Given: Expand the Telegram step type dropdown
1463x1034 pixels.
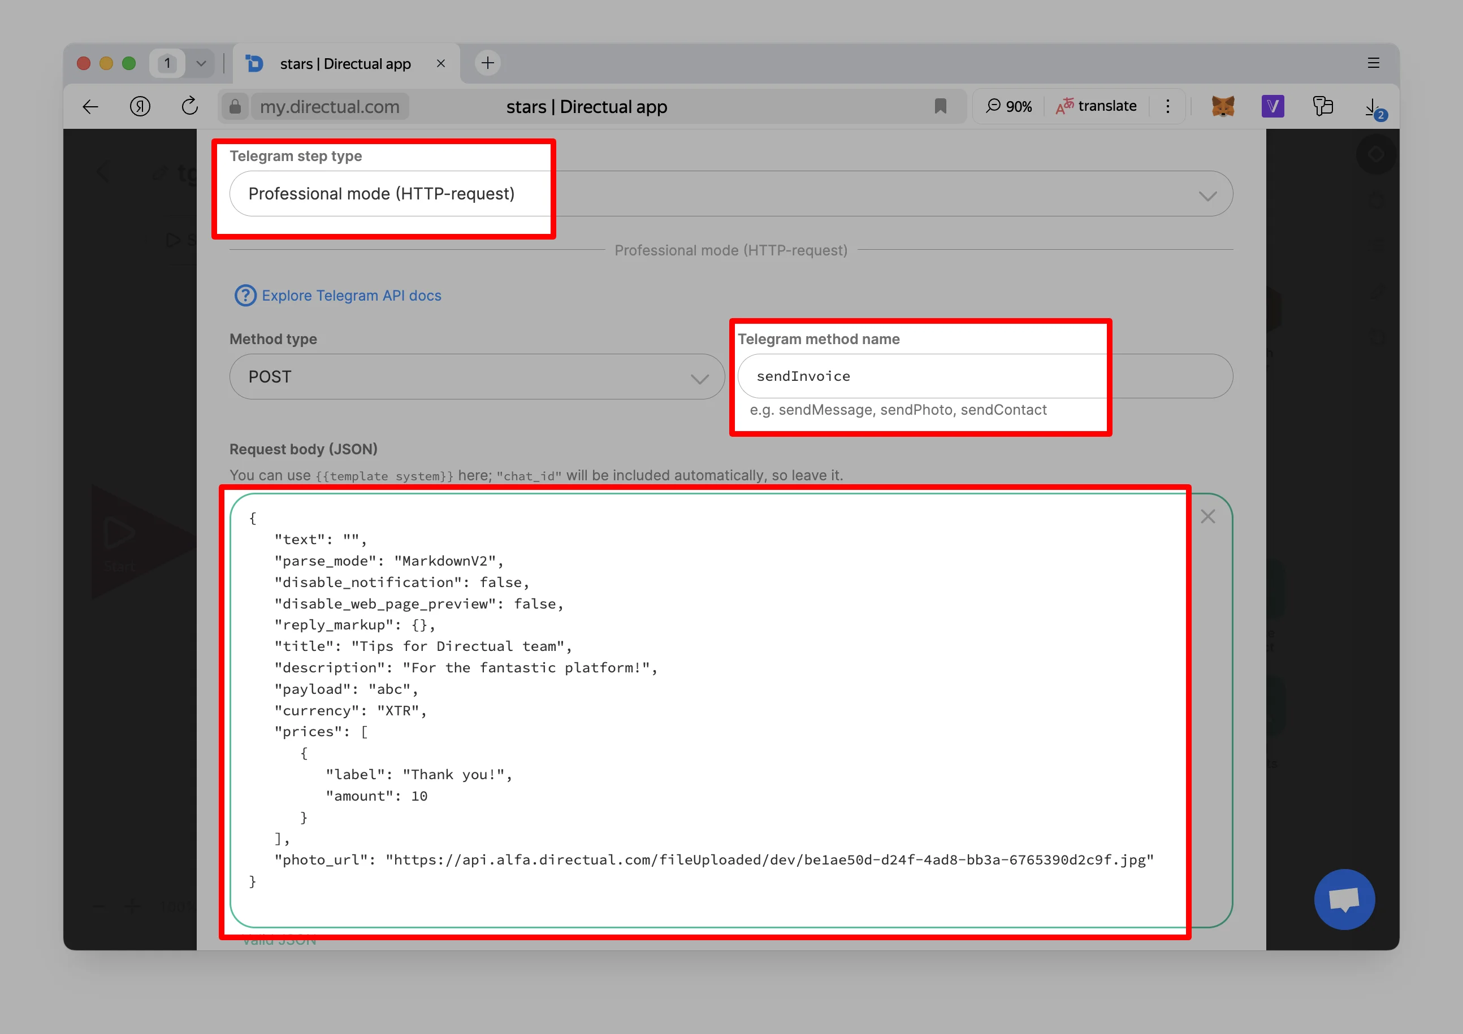Looking at the screenshot, I should coord(730,194).
